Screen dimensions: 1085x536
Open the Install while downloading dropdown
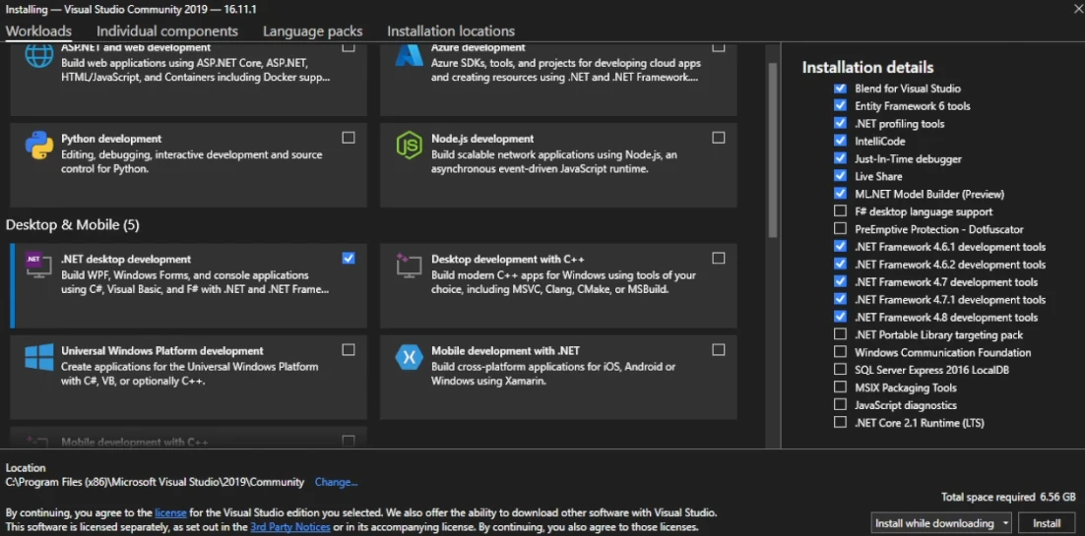pos(941,523)
